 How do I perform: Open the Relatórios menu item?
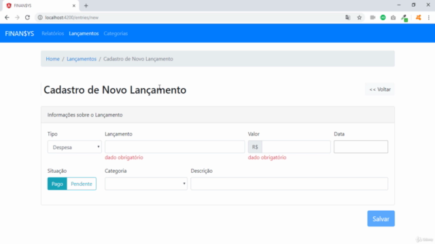tap(53, 33)
